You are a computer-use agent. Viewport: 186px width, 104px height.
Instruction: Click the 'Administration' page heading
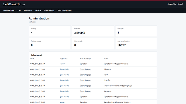point(39,18)
